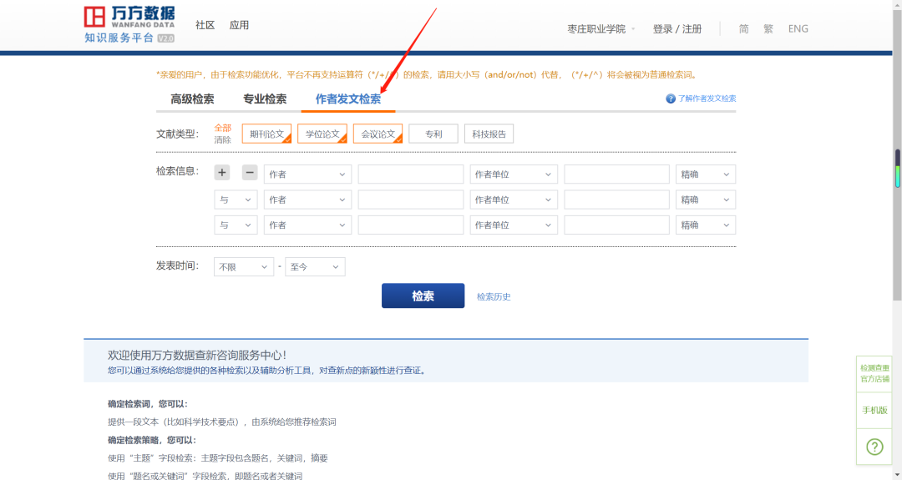Open the second row 精确 match dropdown

pos(706,200)
